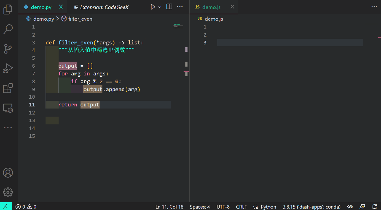Click return keyword on line 11
Screen dimensions: 381x210
point(68,105)
